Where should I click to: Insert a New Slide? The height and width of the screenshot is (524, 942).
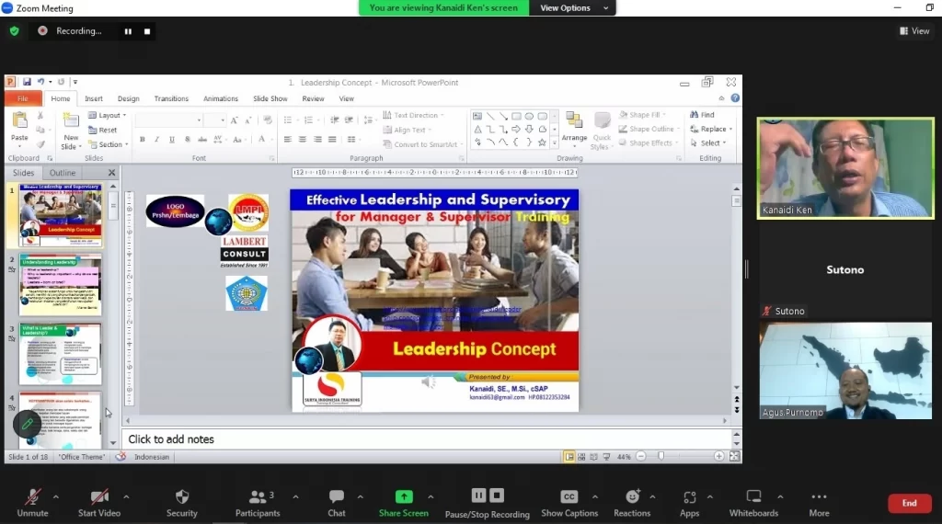70,131
